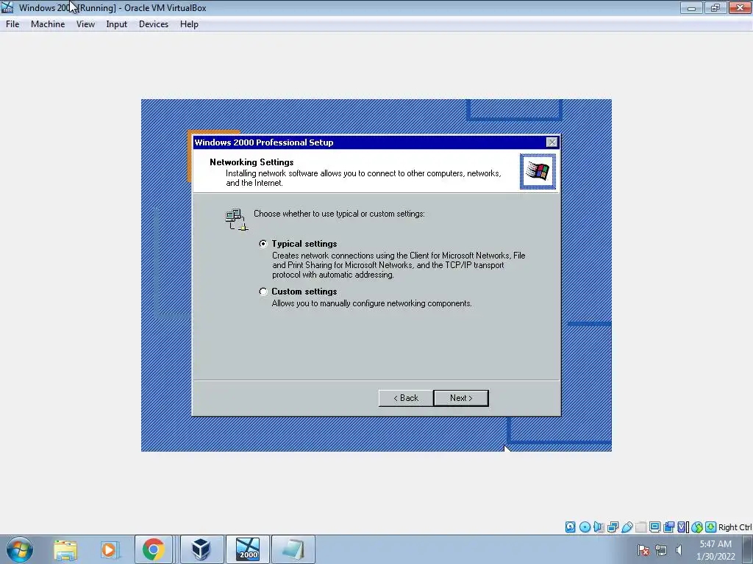Click the 'Right Ctrl' host key text
Viewport: 753px width, 564px height.
coord(735,527)
